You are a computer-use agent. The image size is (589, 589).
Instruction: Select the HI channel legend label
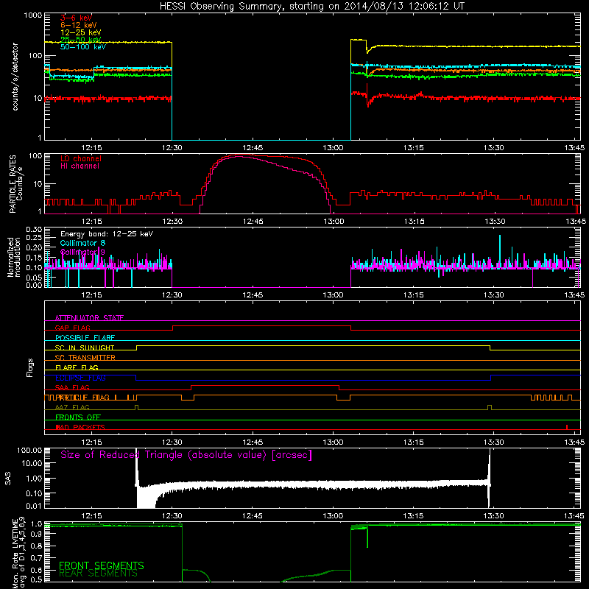tap(80, 166)
